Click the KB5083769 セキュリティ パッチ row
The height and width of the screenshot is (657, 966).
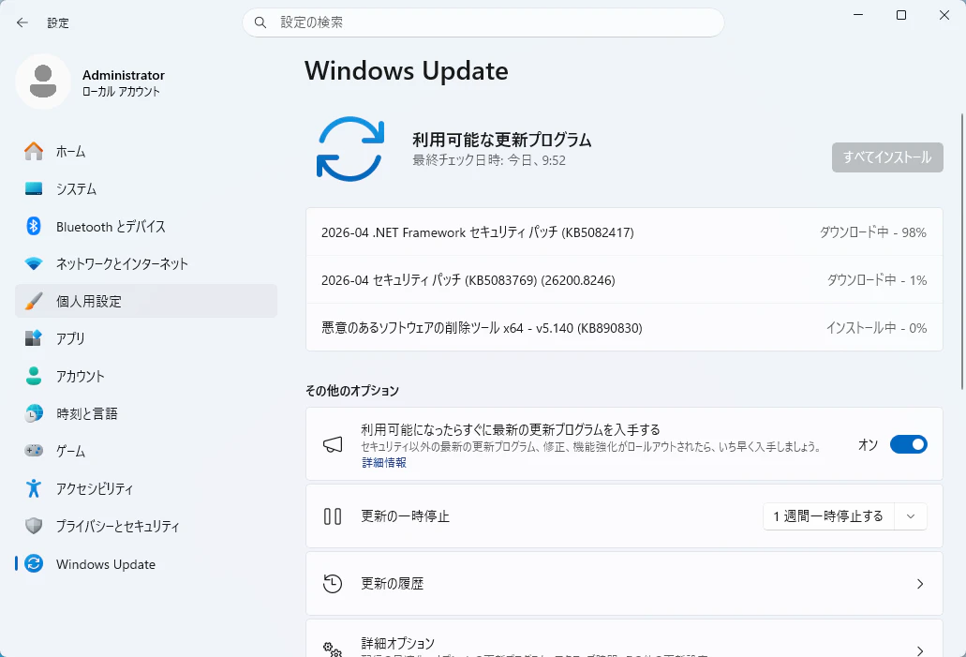[x=624, y=280]
